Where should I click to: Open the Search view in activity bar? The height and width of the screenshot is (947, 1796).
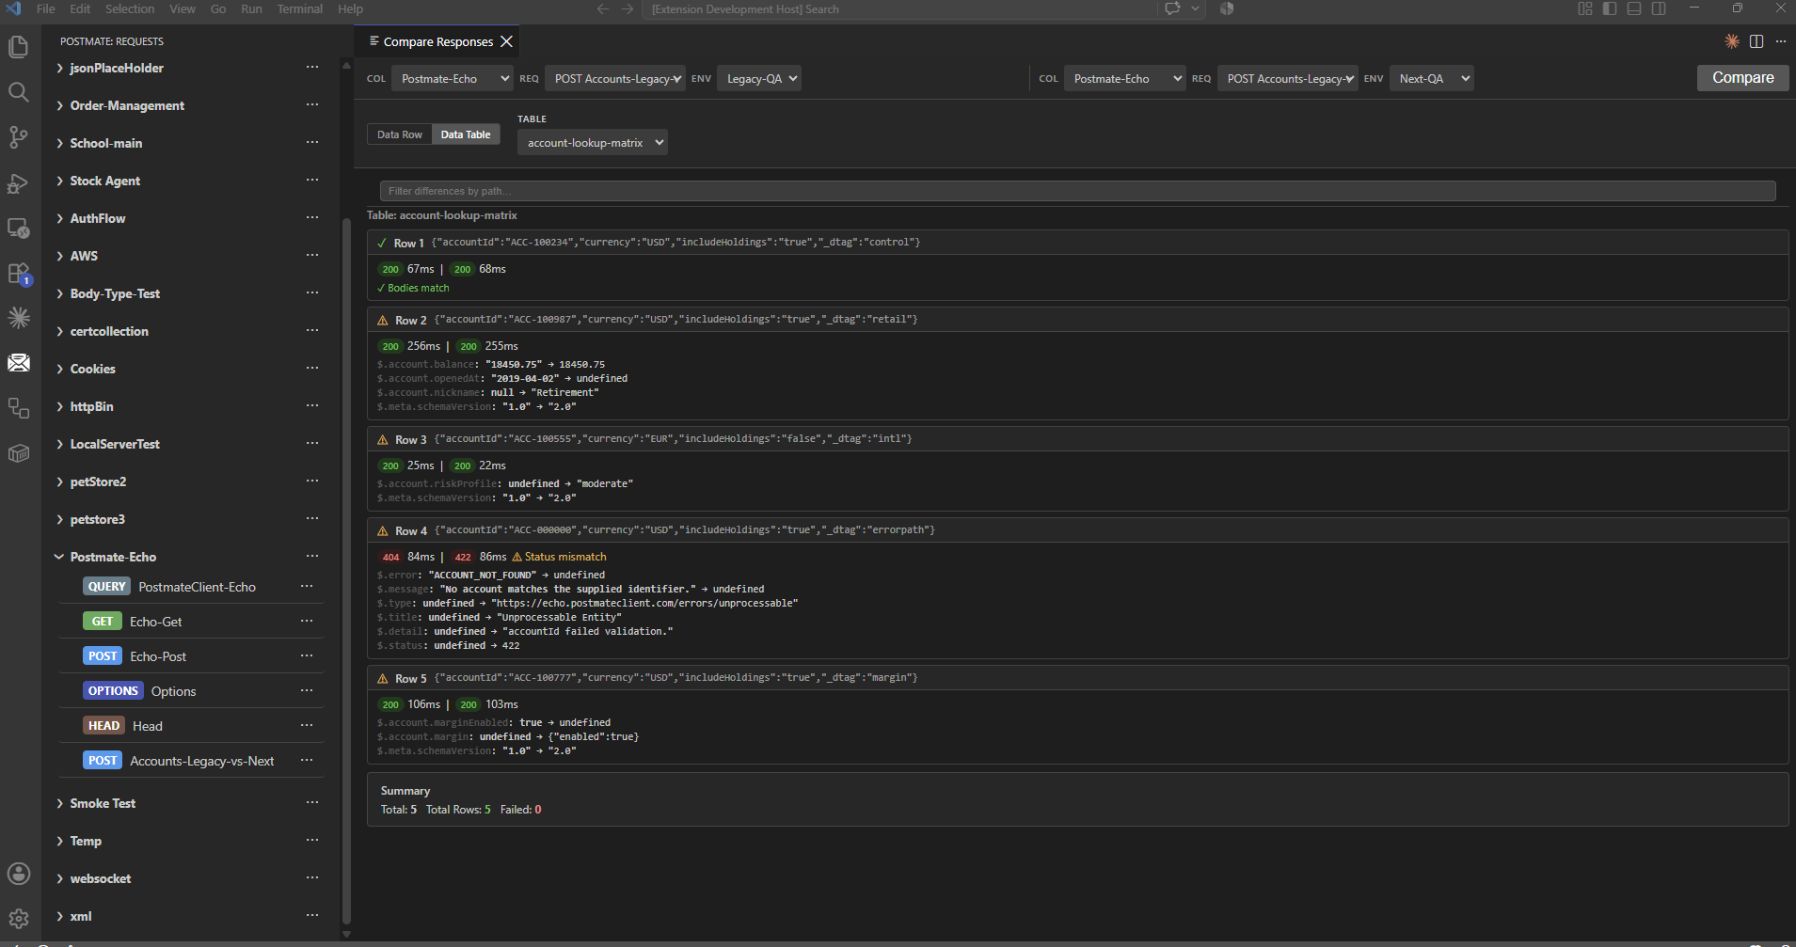(x=18, y=92)
